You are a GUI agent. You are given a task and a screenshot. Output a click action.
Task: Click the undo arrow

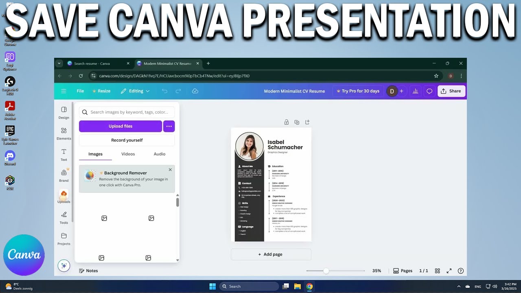[164, 91]
